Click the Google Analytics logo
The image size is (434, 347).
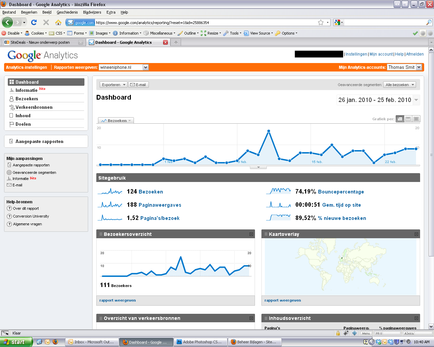click(43, 55)
